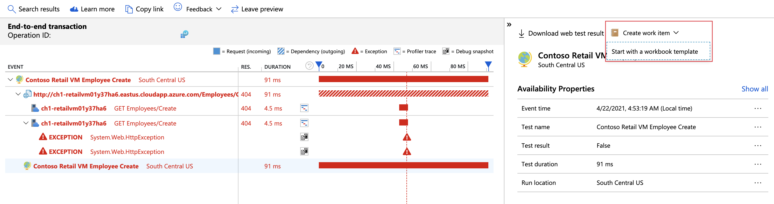Open more options for Test duration
Screen dimensions: 774x204
pos(758,164)
